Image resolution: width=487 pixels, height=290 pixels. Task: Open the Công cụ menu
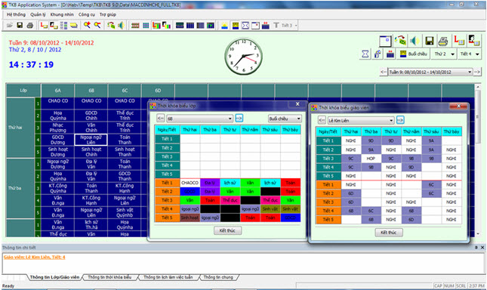(87, 14)
